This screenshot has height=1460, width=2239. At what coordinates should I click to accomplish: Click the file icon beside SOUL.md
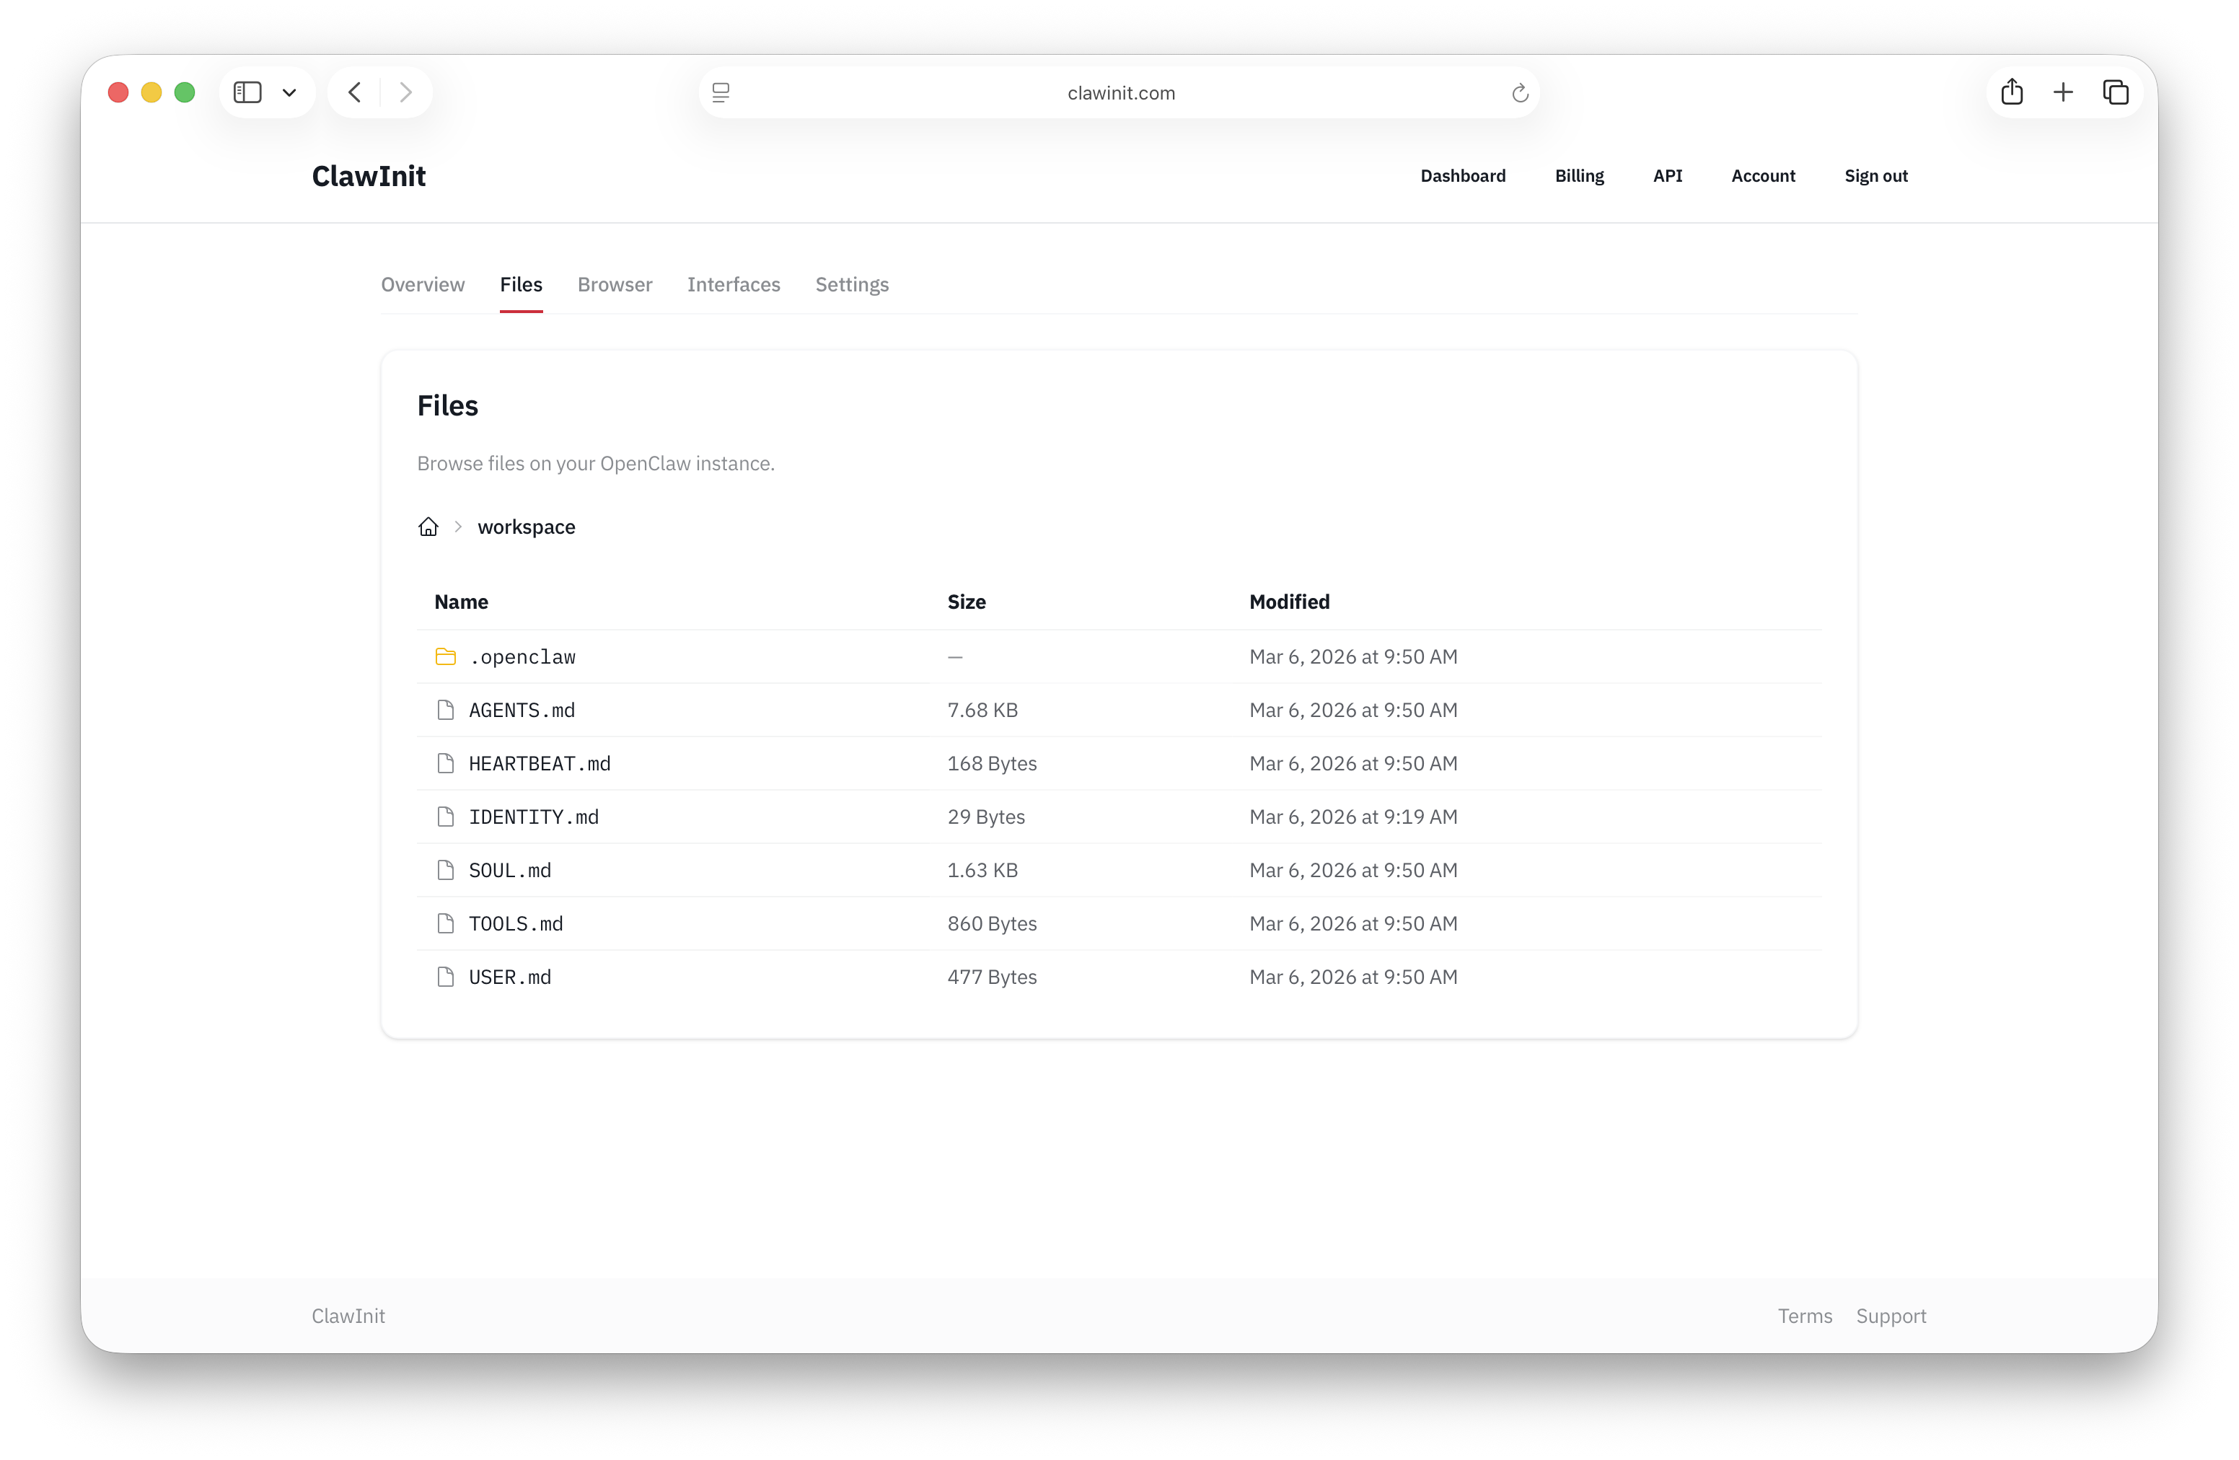tap(446, 870)
